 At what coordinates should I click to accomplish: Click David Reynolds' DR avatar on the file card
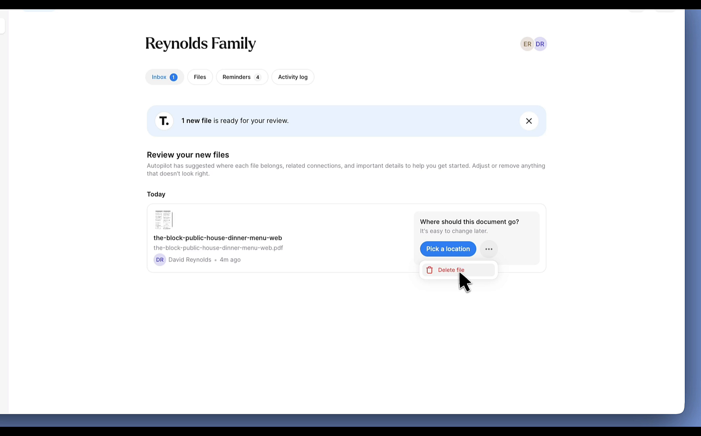point(160,260)
